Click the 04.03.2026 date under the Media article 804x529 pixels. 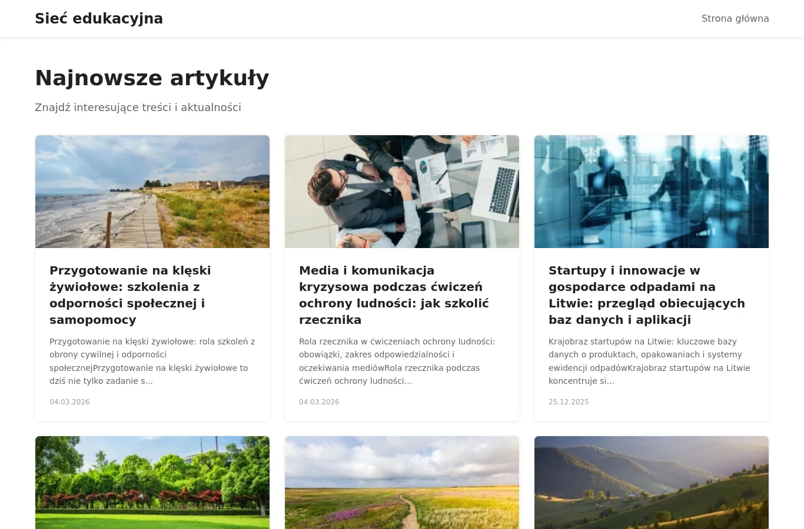[319, 402]
